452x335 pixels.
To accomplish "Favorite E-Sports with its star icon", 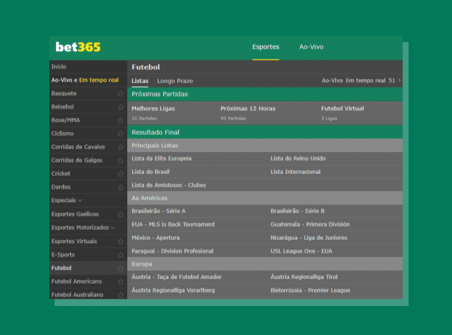I will [x=121, y=255].
